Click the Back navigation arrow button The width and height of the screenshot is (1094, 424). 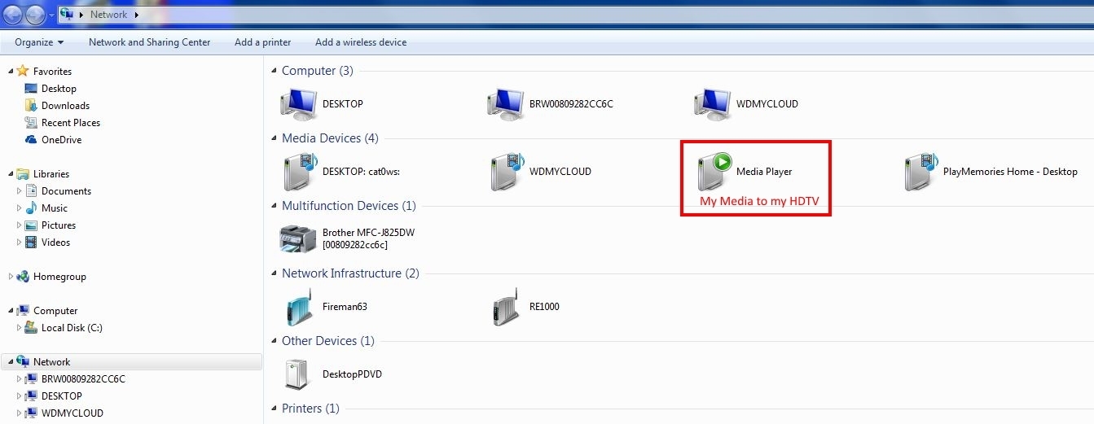[x=14, y=14]
